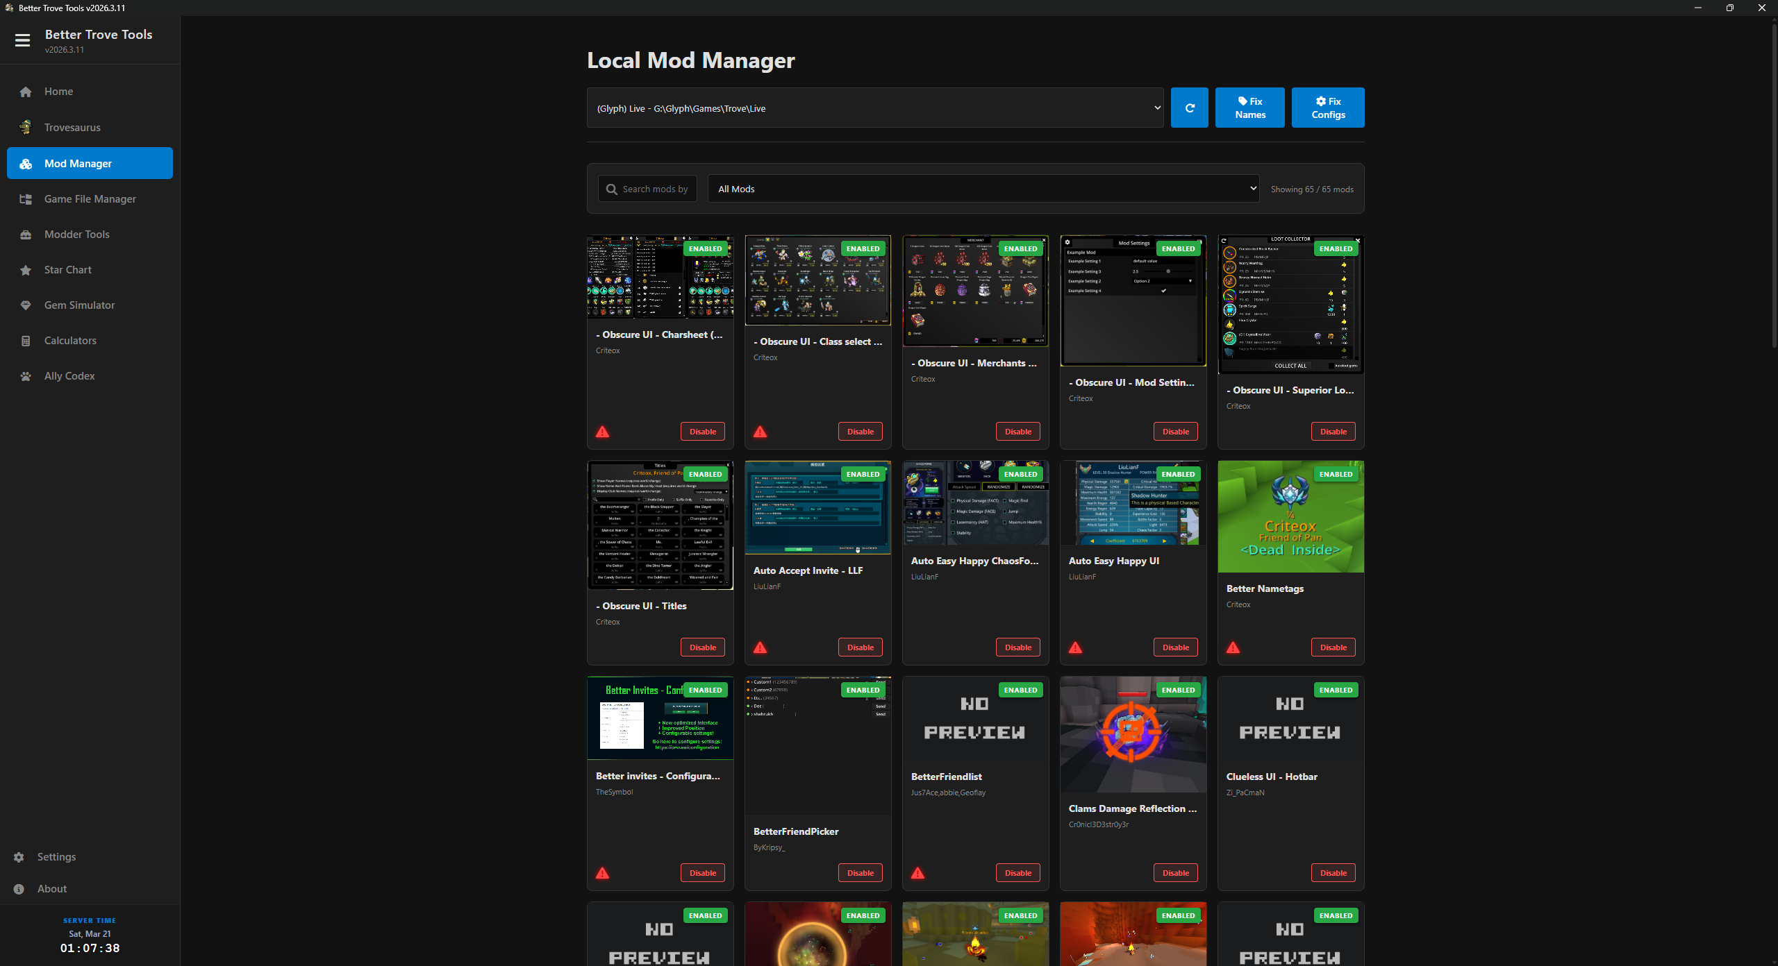Screen dimensions: 1778x966
Task: Expand the All Mods filter dropdown
Action: pyautogui.click(x=983, y=188)
